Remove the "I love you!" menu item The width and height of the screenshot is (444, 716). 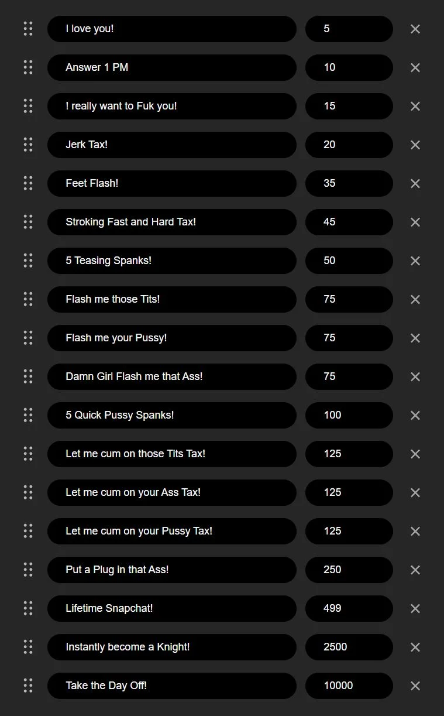[x=415, y=29]
